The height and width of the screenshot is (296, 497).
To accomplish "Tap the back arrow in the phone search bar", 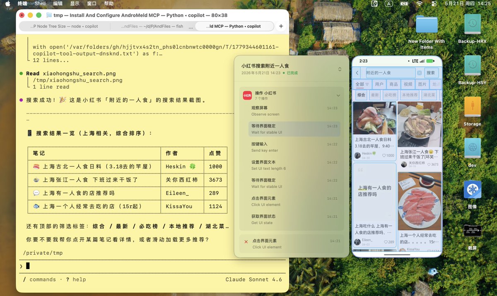I will tap(357, 73).
